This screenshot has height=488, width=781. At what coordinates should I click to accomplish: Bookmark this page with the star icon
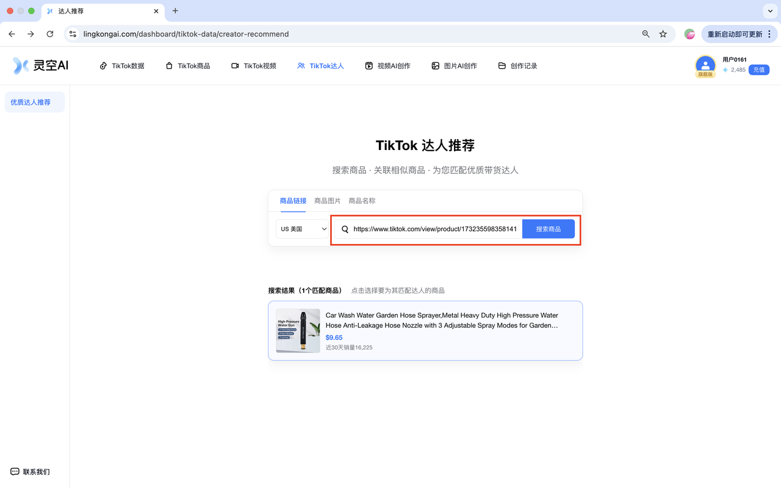point(663,34)
